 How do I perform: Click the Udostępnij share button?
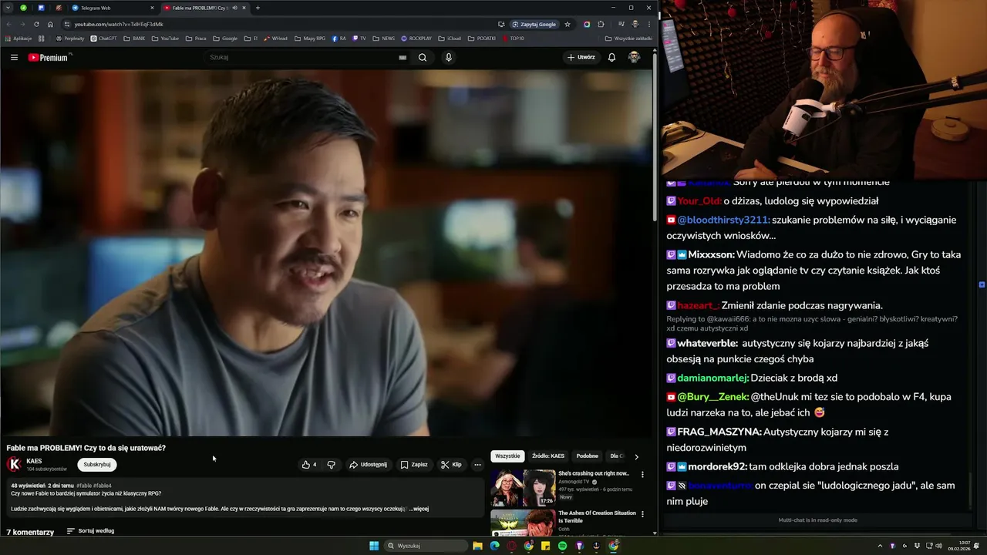tap(369, 465)
